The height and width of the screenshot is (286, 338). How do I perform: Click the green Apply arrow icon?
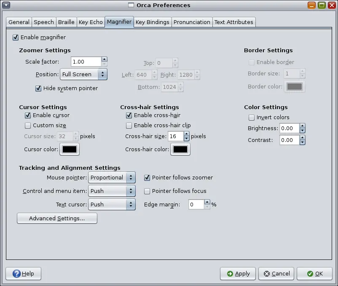(230, 274)
